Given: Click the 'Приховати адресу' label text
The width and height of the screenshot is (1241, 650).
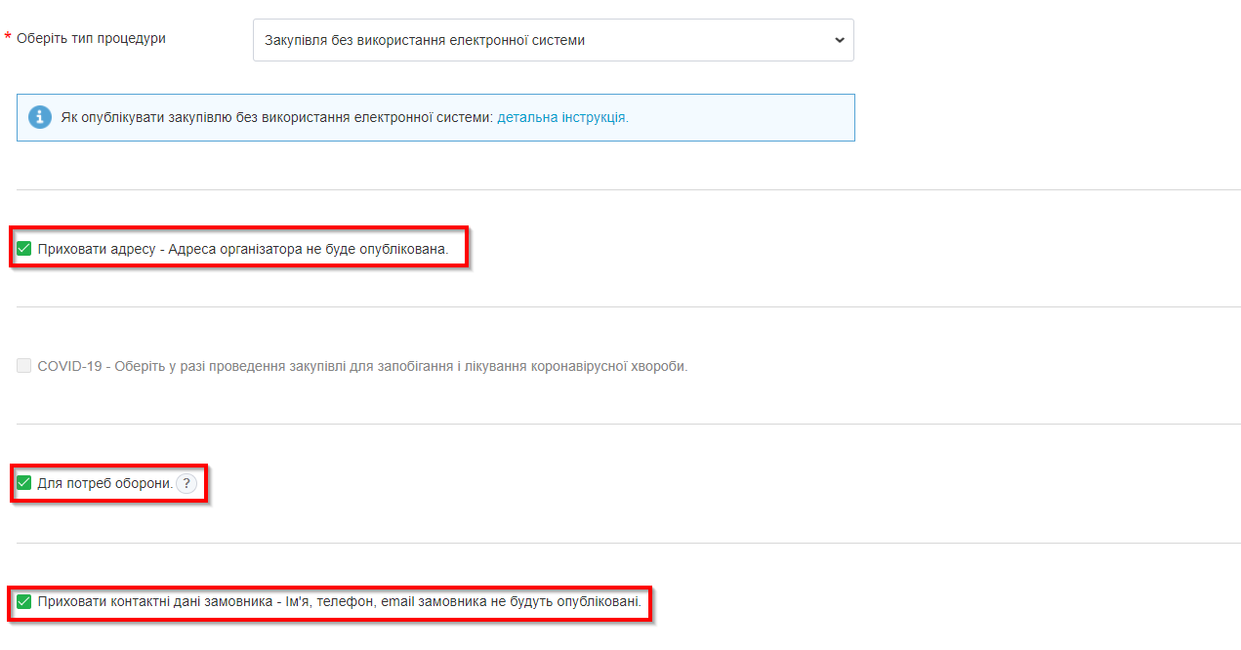Looking at the screenshot, I should click(97, 249).
